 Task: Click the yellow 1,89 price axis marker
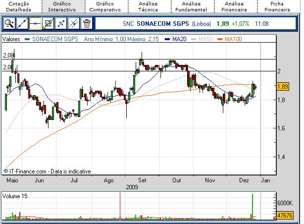pos(283,86)
